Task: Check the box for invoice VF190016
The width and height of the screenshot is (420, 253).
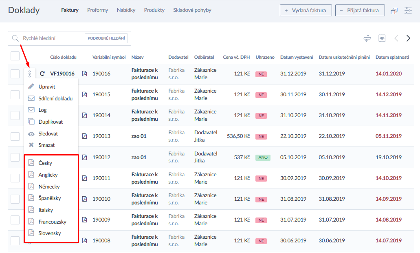Action: point(15,74)
